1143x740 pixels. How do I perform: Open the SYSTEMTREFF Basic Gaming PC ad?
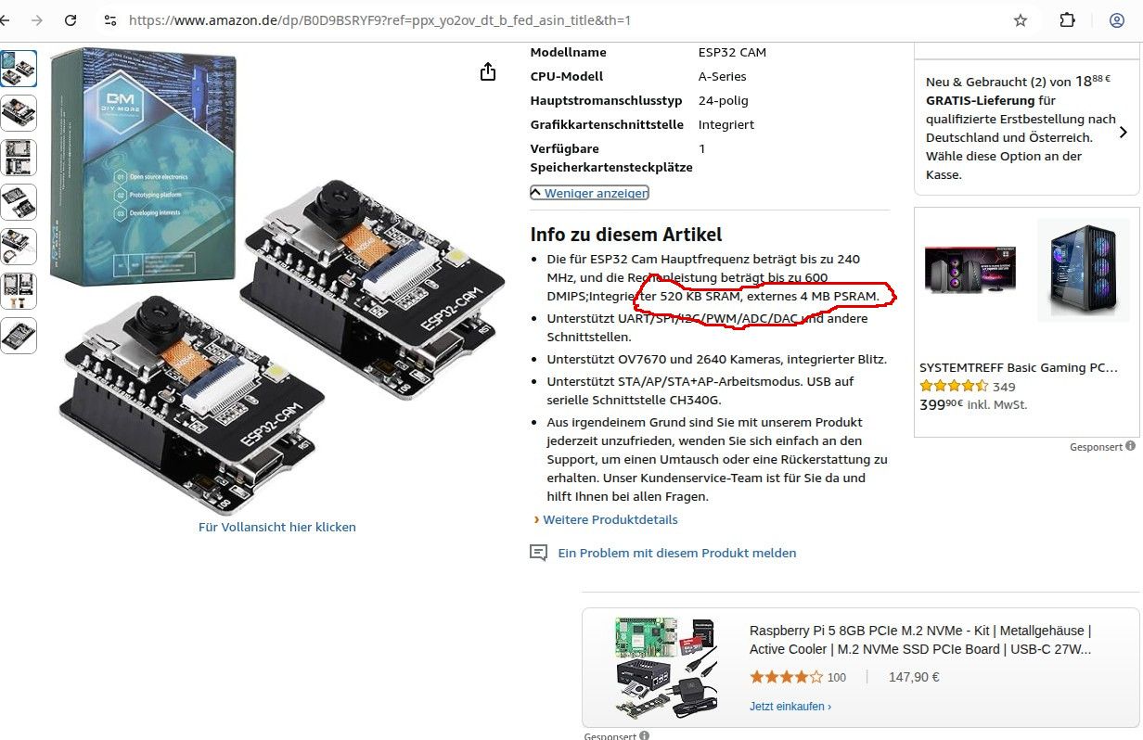(1018, 367)
